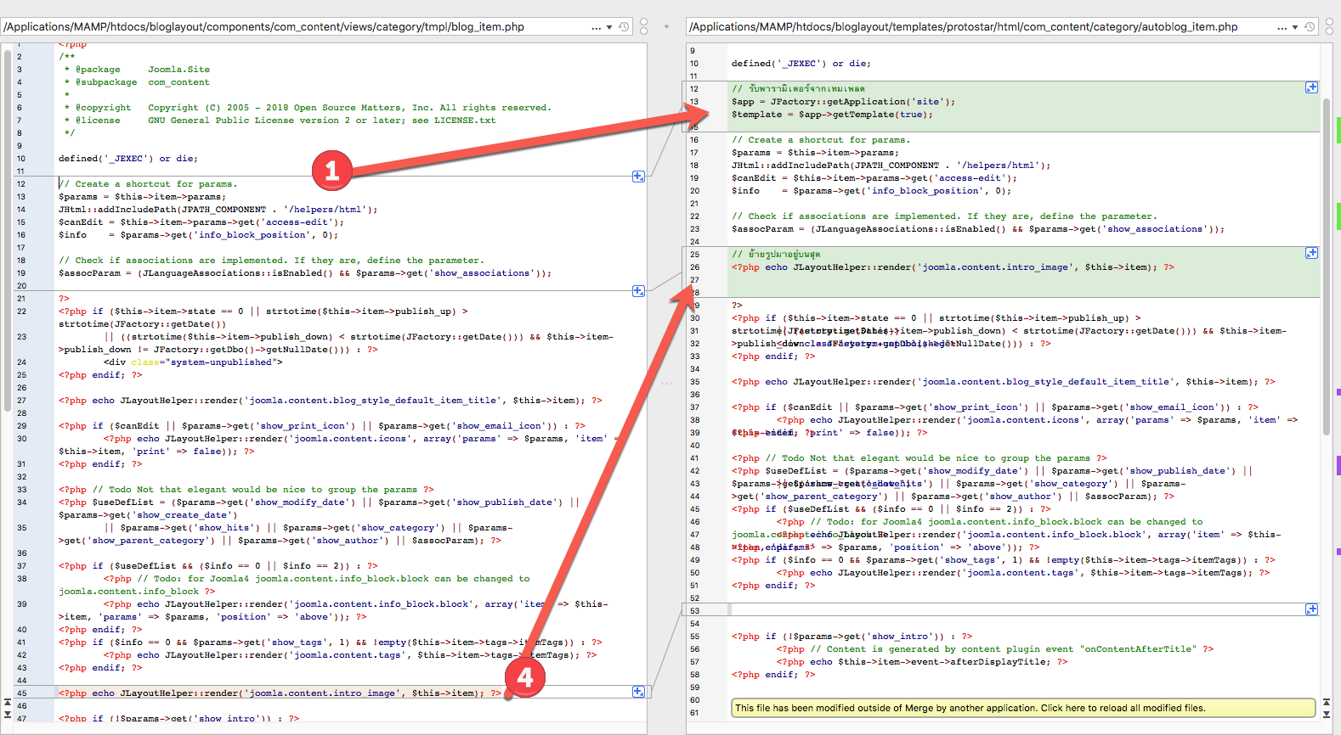Reload modified files via the yellow notification banner
Viewport: 1341px width, 735px height.
1023,708
